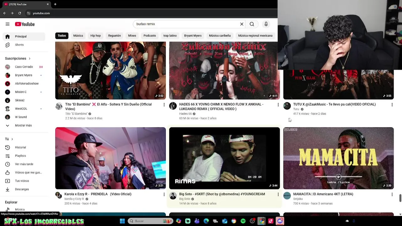This screenshot has width=402, height=226.
Task: Expand the Suscripciones section chevron
Action: point(29,58)
